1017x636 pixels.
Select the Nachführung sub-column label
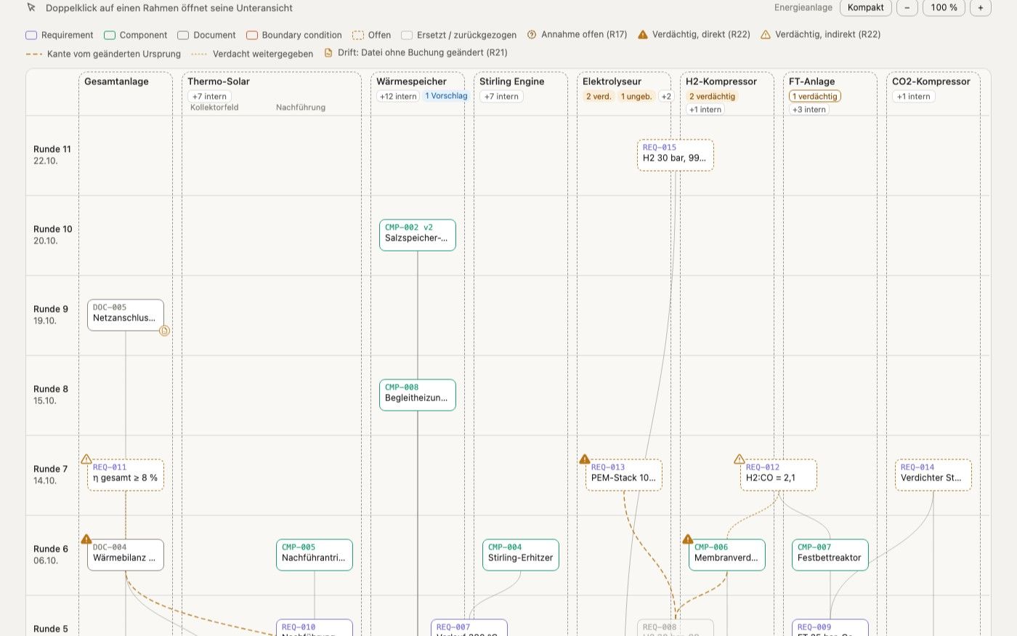pyautogui.click(x=301, y=108)
